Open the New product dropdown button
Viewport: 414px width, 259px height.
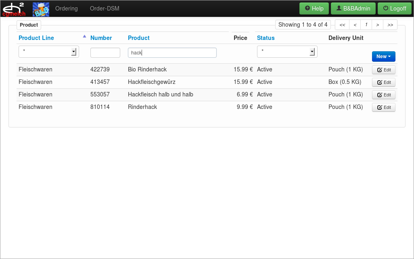point(383,56)
